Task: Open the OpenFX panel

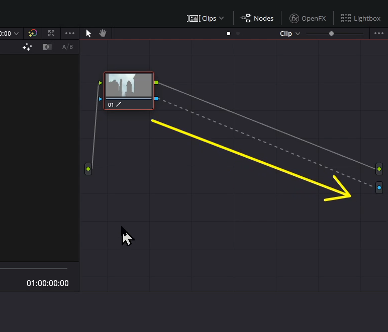Action: tap(308, 18)
